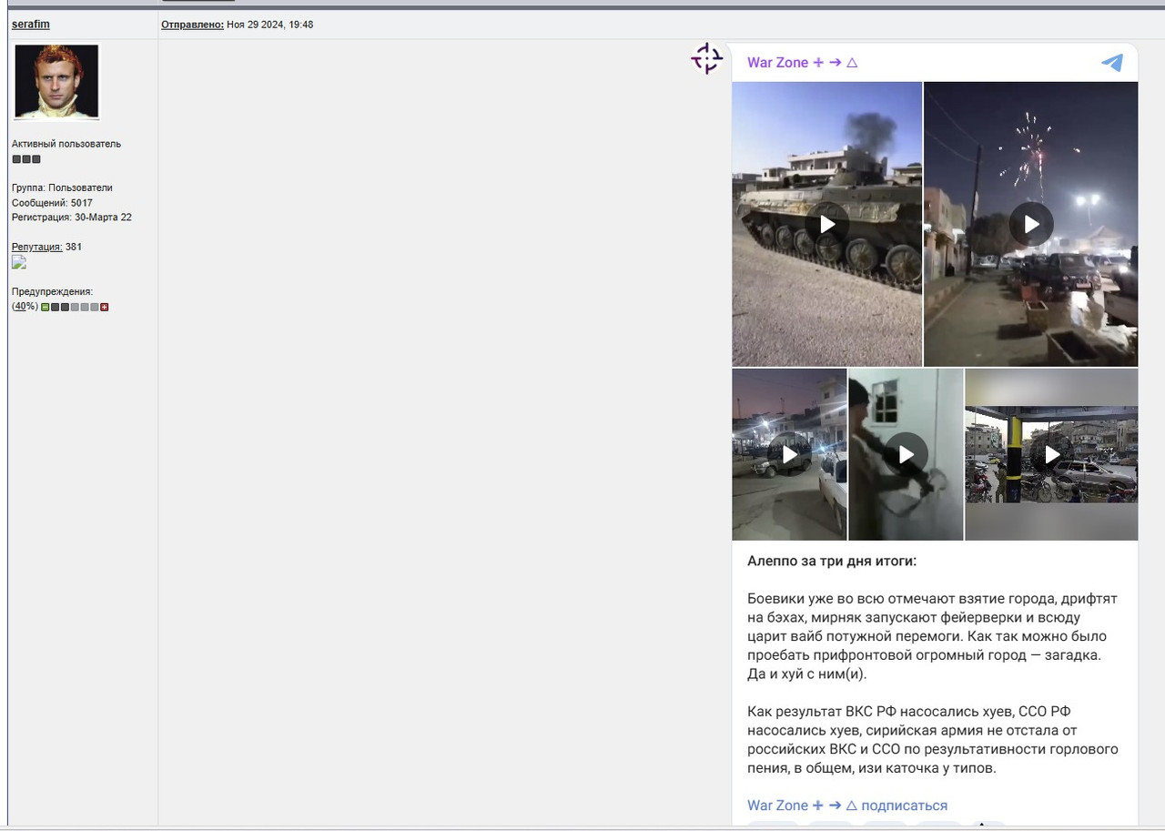Play the fireworks video
Screen dimensions: 1165x831
click(x=1030, y=224)
